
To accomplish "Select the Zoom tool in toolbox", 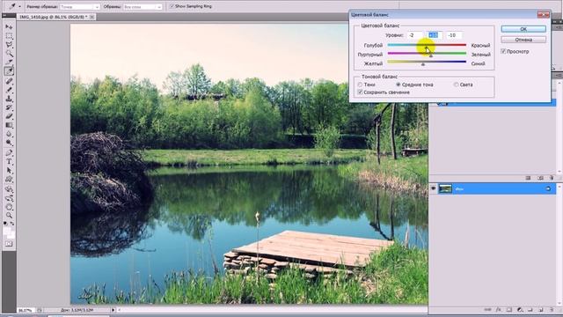I will coord(9,215).
